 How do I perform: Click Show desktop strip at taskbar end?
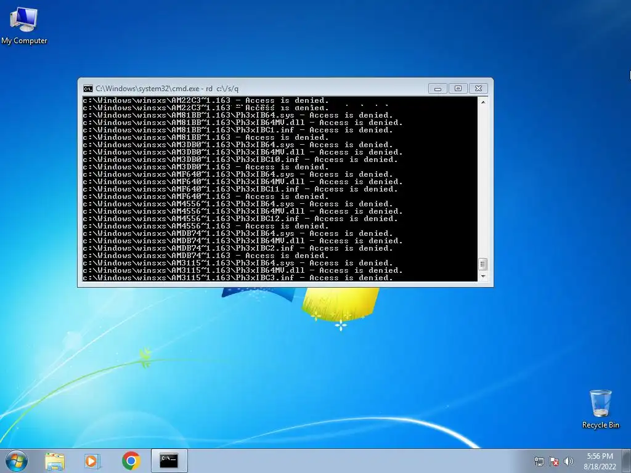tap(628, 461)
